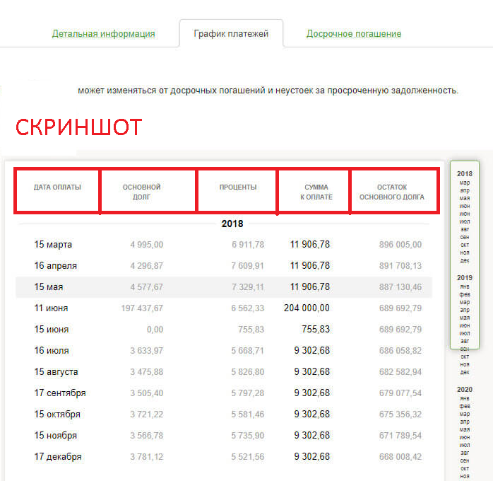Click remaining balance 887 130,46
Viewport: 493px width, 481px height.
[400, 287]
